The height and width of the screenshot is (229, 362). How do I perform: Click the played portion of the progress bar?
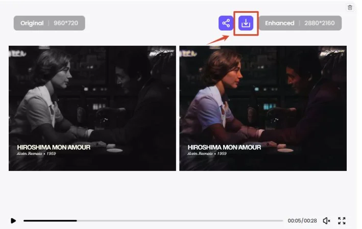[x=50, y=221]
